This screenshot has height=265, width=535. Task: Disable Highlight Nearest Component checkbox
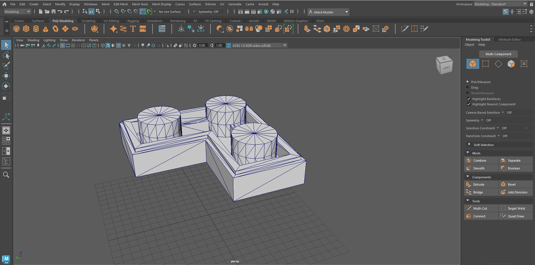coord(469,104)
